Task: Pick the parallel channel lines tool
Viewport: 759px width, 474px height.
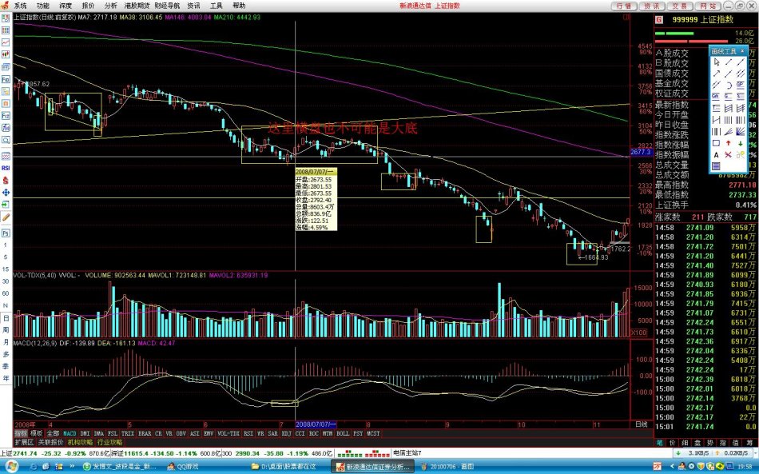Action: [x=740, y=74]
